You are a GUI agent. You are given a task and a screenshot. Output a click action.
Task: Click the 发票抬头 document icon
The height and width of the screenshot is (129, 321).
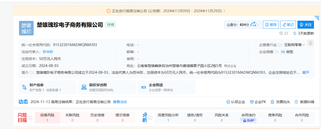point(272,102)
